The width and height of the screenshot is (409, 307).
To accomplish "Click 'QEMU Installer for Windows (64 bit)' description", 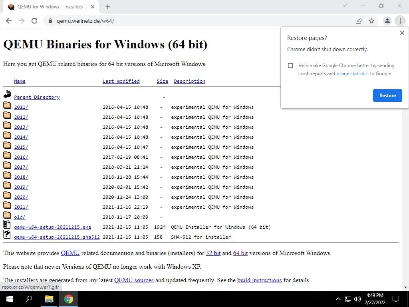I will click(220, 227).
